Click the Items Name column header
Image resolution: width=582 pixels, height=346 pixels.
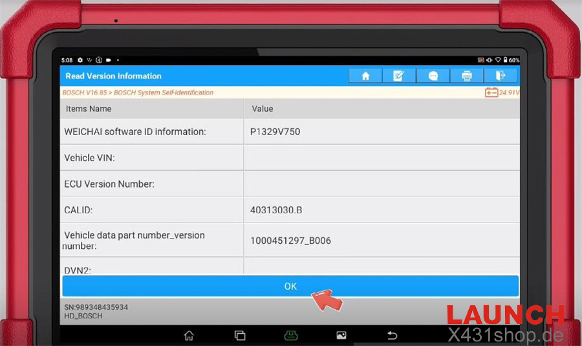click(x=89, y=109)
